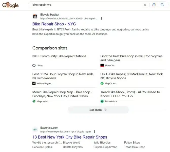
Task: Click the 'Expertise.com' site name
Action: point(49,128)
